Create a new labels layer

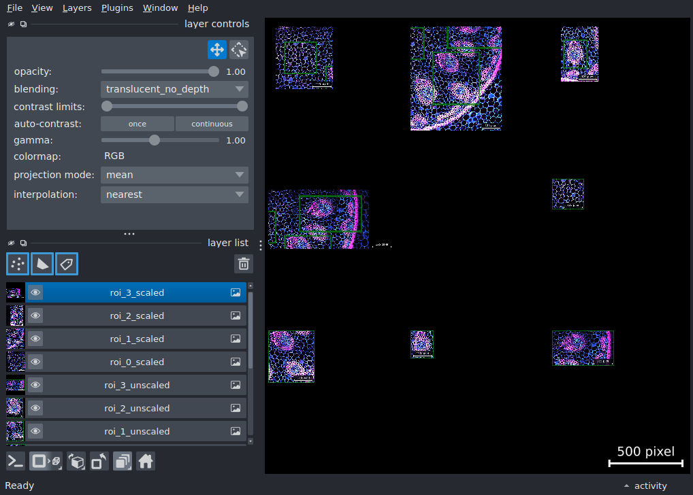pos(67,264)
